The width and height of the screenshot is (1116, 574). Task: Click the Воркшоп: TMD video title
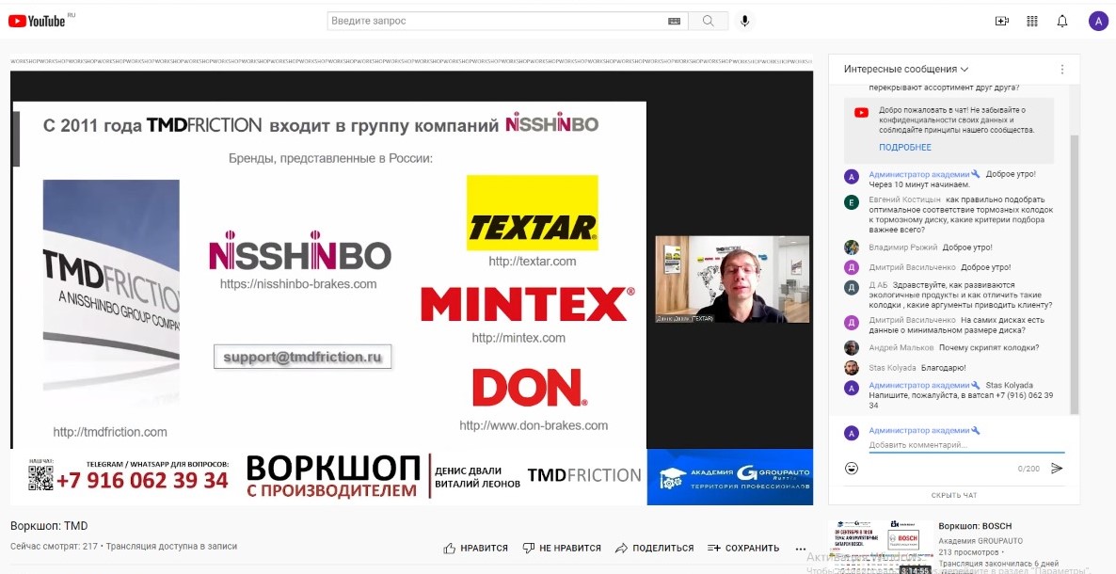(49, 526)
